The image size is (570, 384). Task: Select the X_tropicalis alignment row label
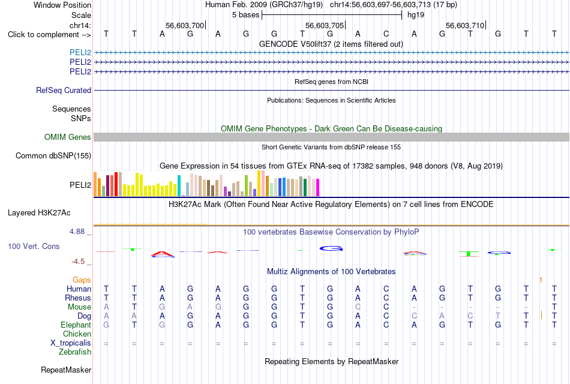71,343
